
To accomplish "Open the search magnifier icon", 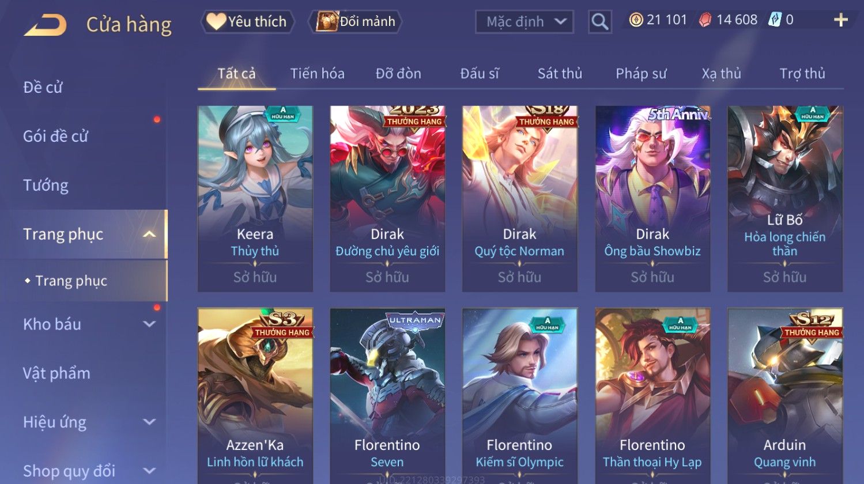I will tap(600, 22).
